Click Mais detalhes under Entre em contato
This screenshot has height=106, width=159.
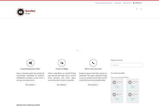(93, 85)
